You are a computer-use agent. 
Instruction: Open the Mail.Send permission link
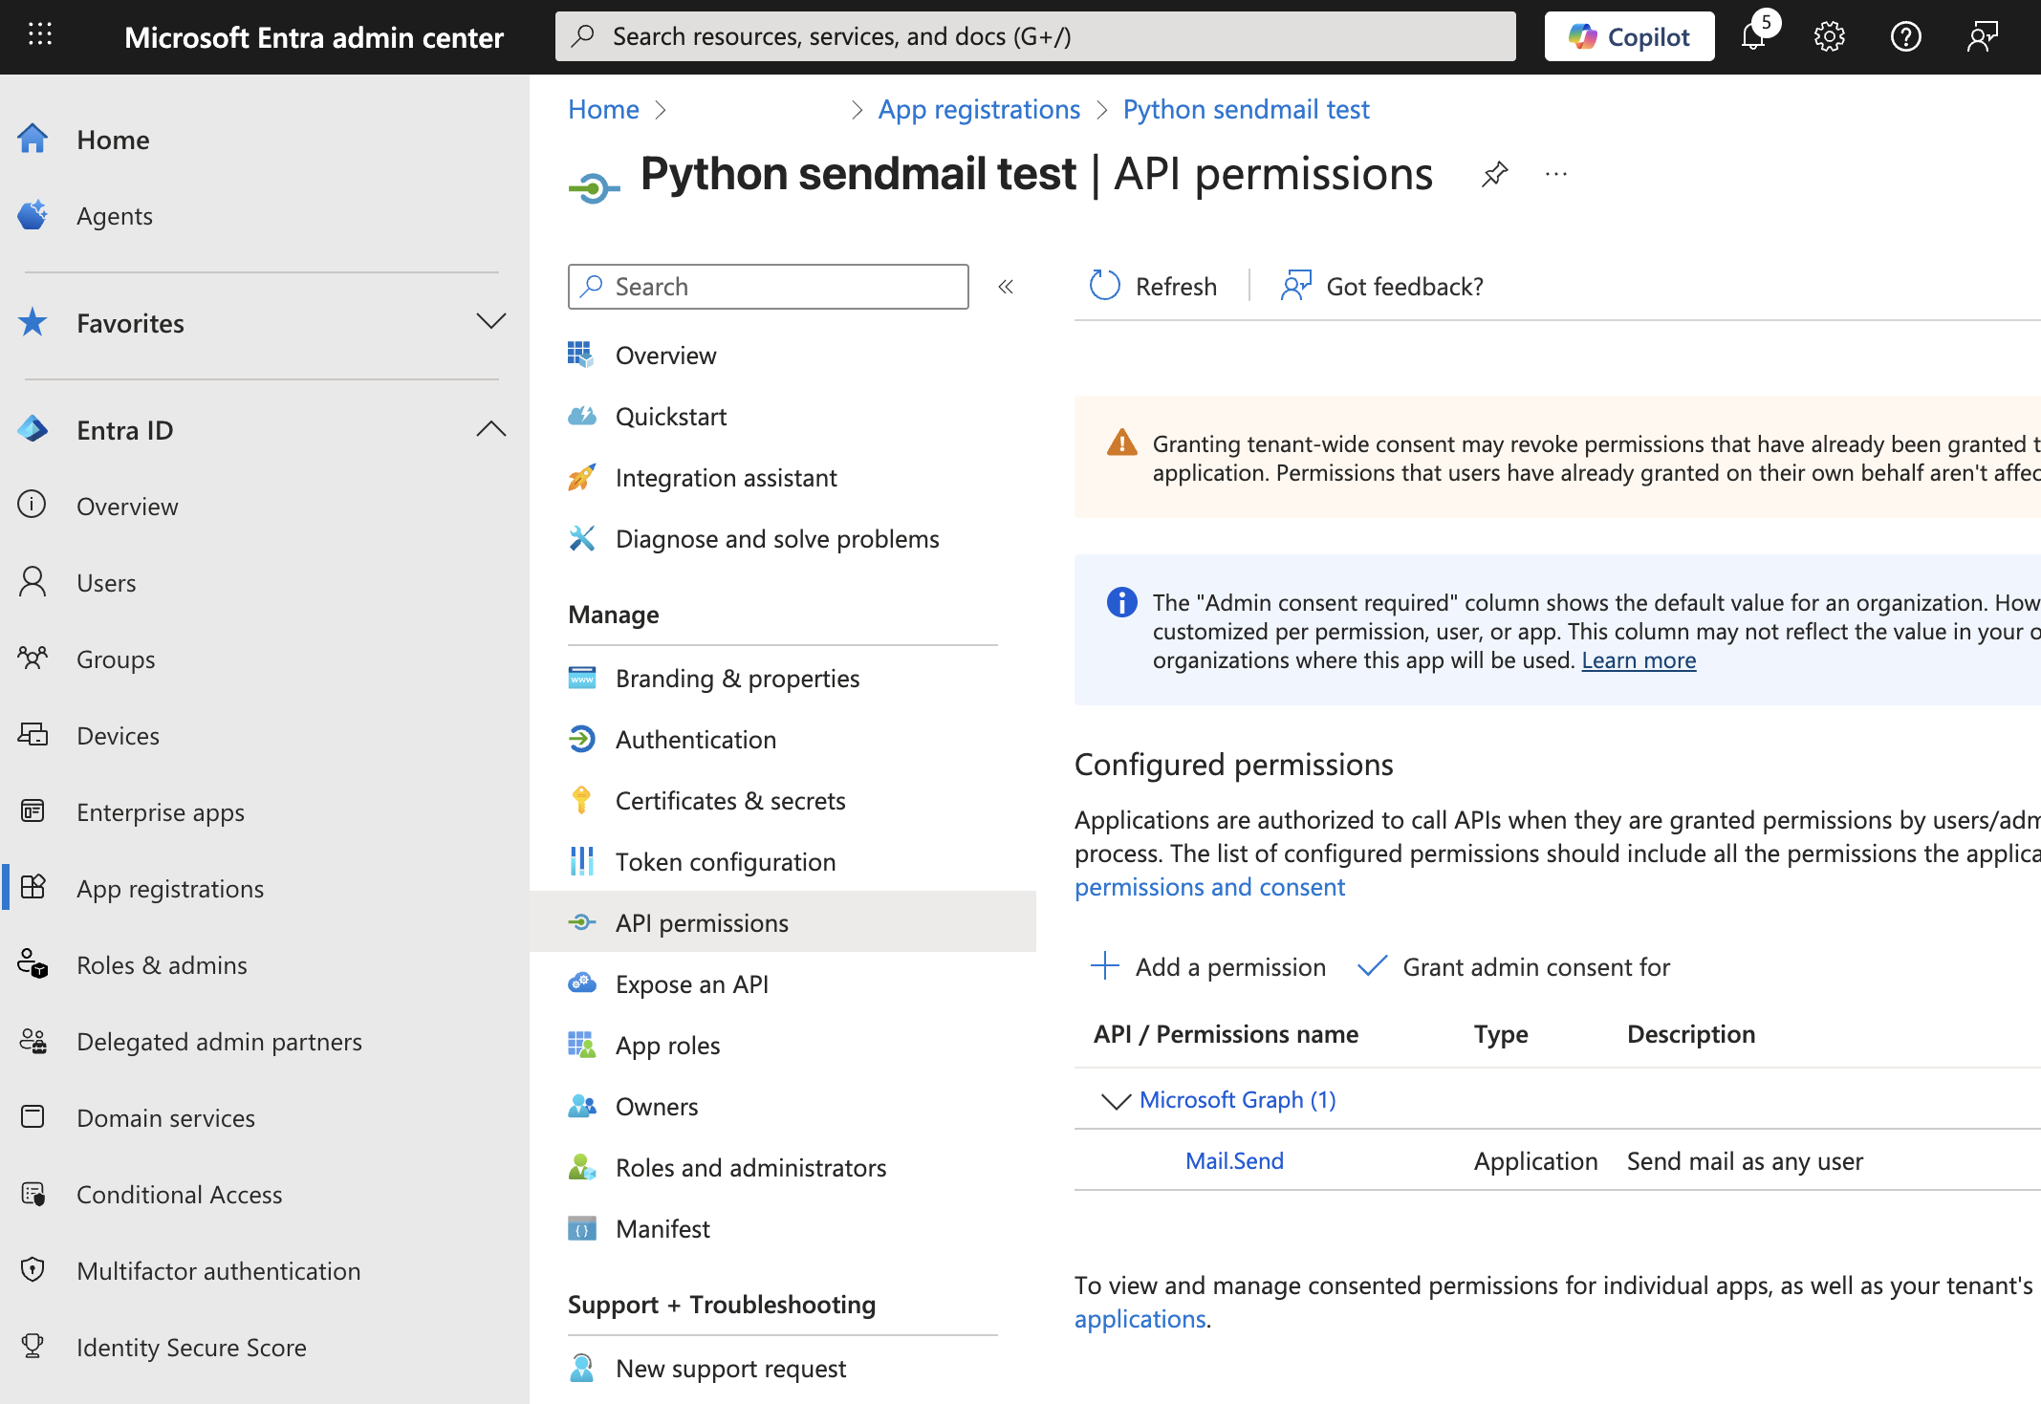click(1234, 1161)
